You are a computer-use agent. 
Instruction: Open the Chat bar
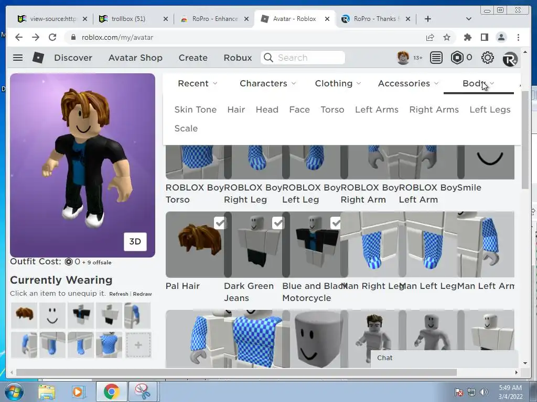(x=444, y=358)
